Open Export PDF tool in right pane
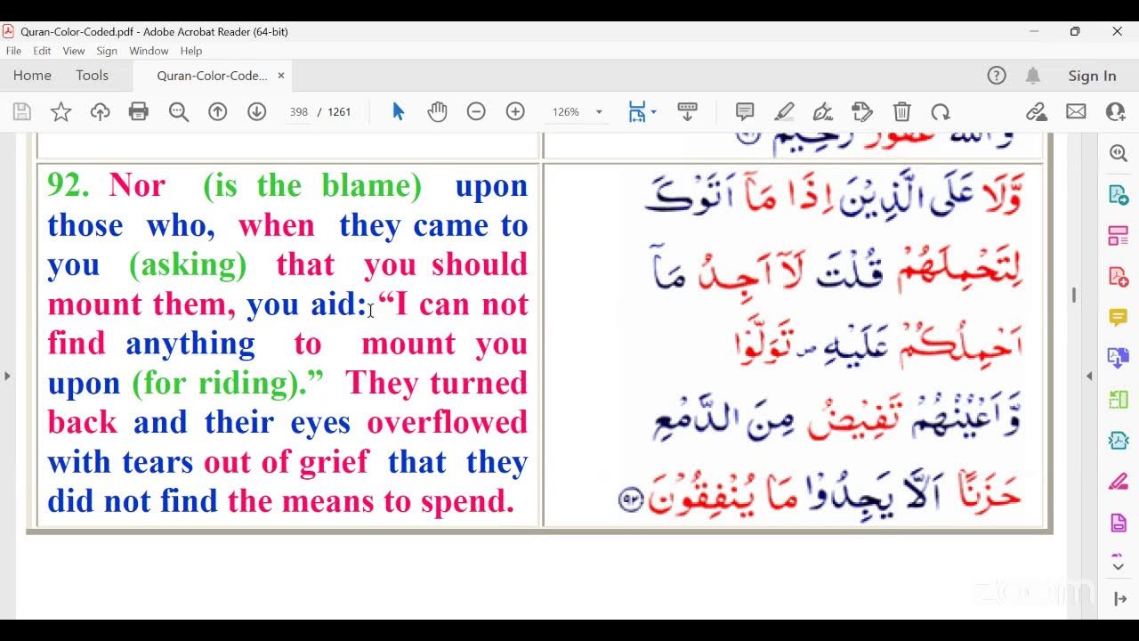1139x641 pixels. [1119, 195]
